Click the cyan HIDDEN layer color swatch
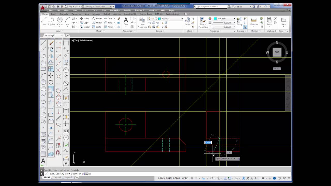331x186 pixels. (160, 19)
